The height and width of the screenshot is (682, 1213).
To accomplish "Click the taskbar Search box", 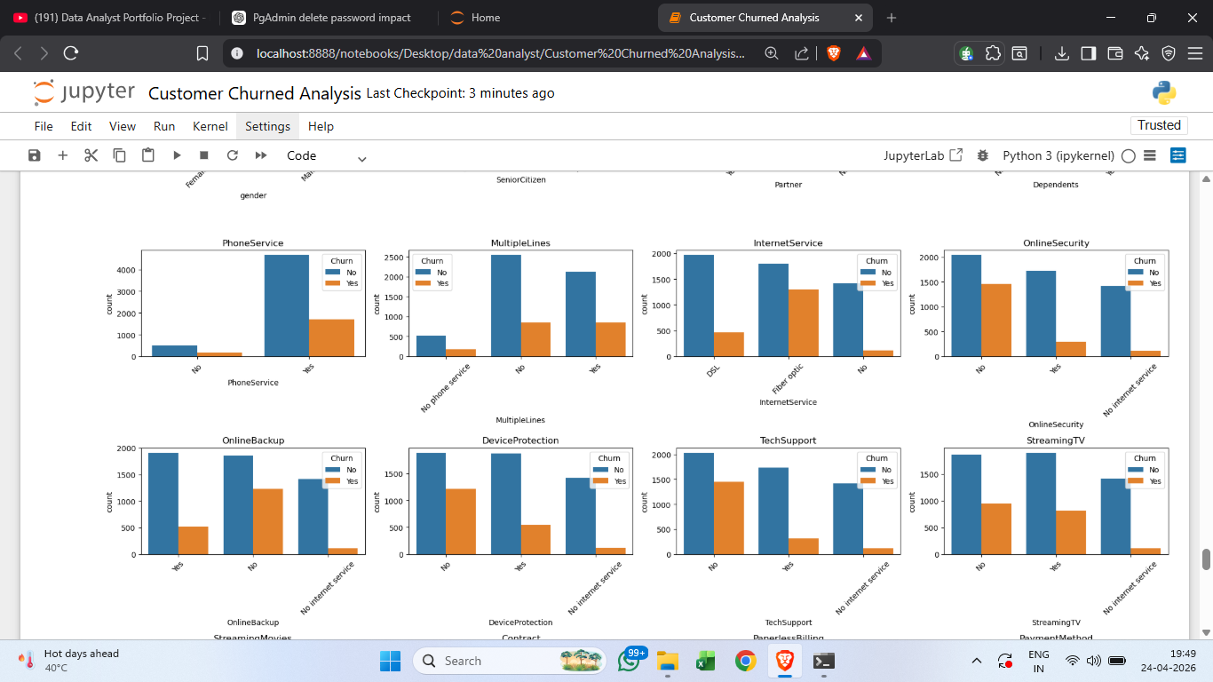I will 511,661.
